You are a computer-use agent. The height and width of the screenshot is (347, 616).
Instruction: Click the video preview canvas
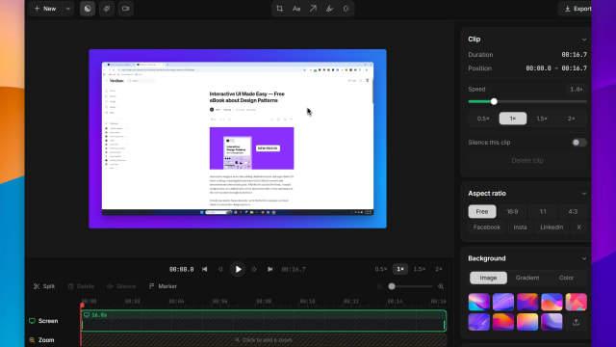click(238, 139)
